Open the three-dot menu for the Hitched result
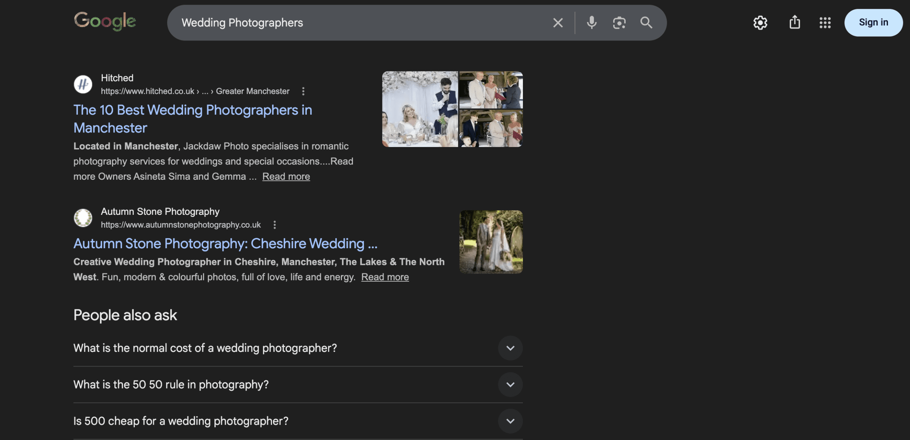 [303, 91]
